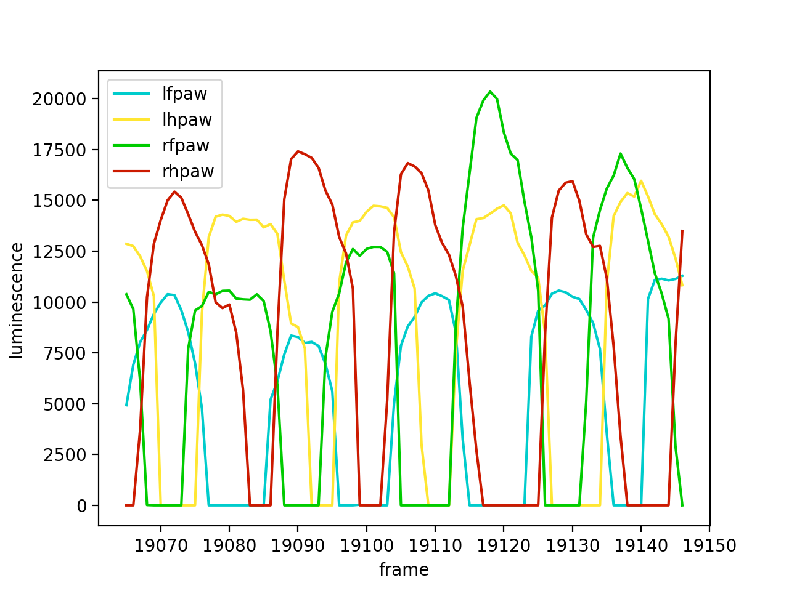Screen dimensions: 789x591
Task: Click the 19120 x-axis tick label
Action: pyautogui.click(x=504, y=545)
